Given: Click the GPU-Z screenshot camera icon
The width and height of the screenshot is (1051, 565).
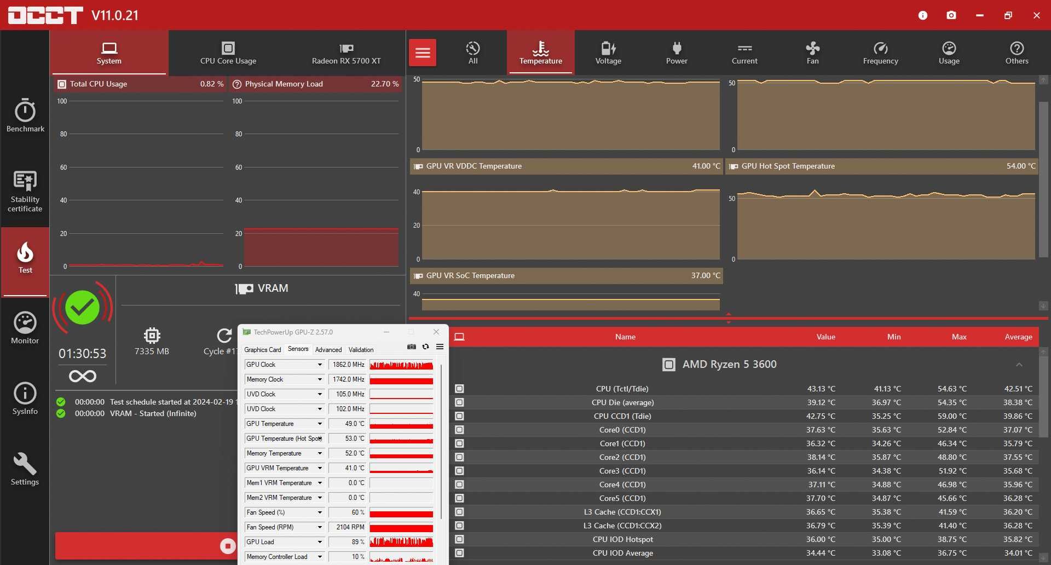Looking at the screenshot, I should pyautogui.click(x=412, y=347).
